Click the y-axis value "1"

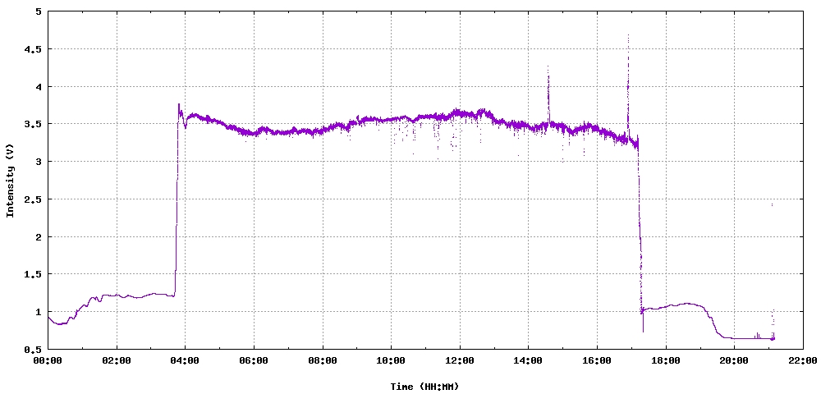point(39,312)
